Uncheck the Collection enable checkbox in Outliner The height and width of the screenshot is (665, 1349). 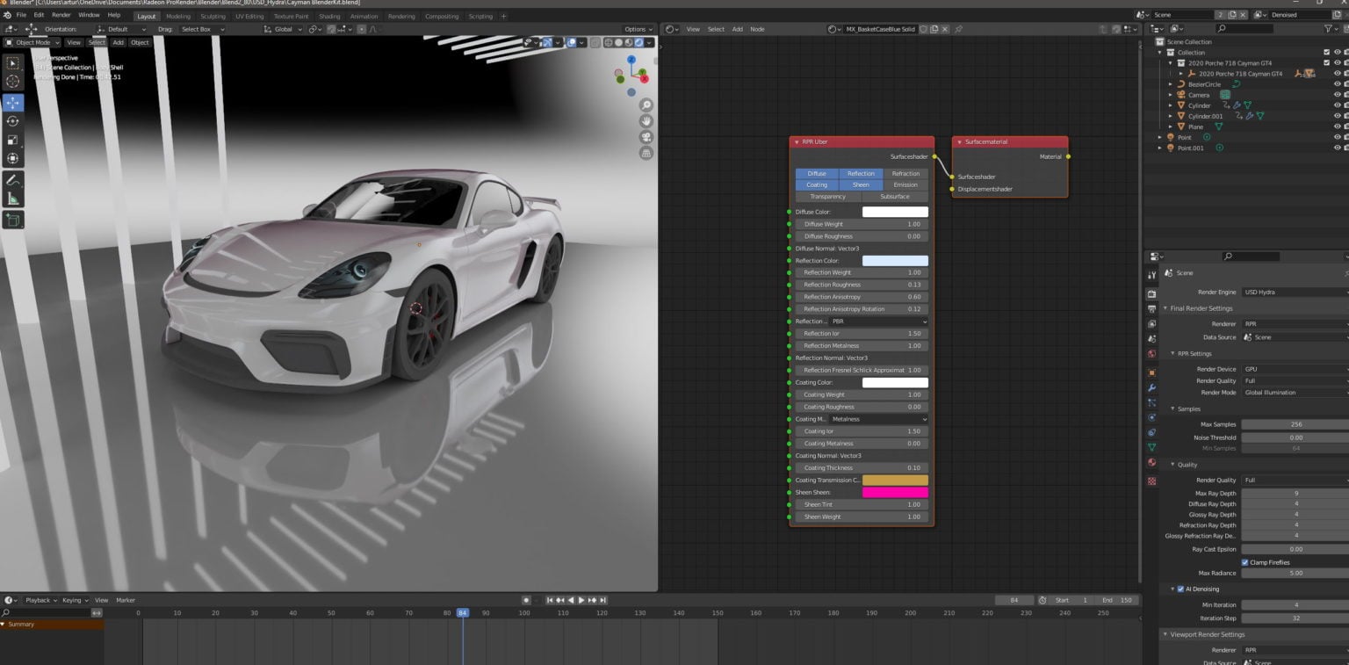[1327, 52]
